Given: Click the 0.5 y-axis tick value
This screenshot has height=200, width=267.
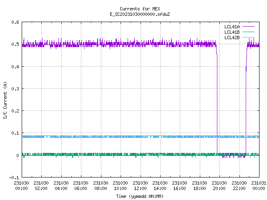Looking at the screenshot, I should pyautogui.click(x=15, y=45).
